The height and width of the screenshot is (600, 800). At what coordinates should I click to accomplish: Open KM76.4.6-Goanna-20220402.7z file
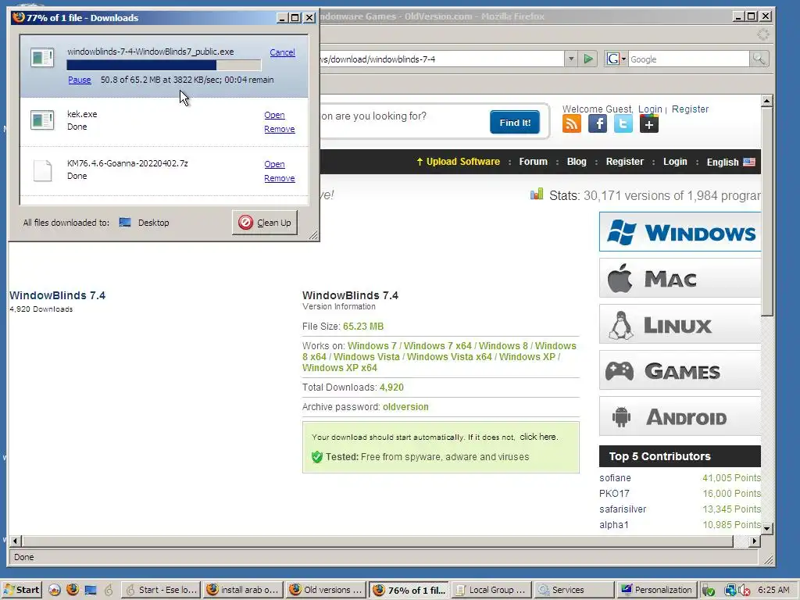[274, 164]
